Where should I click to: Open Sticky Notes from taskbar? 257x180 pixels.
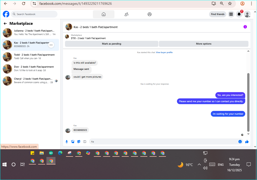32,153
